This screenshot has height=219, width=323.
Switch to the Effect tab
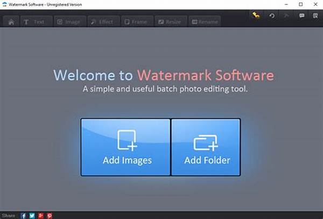coord(101,22)
